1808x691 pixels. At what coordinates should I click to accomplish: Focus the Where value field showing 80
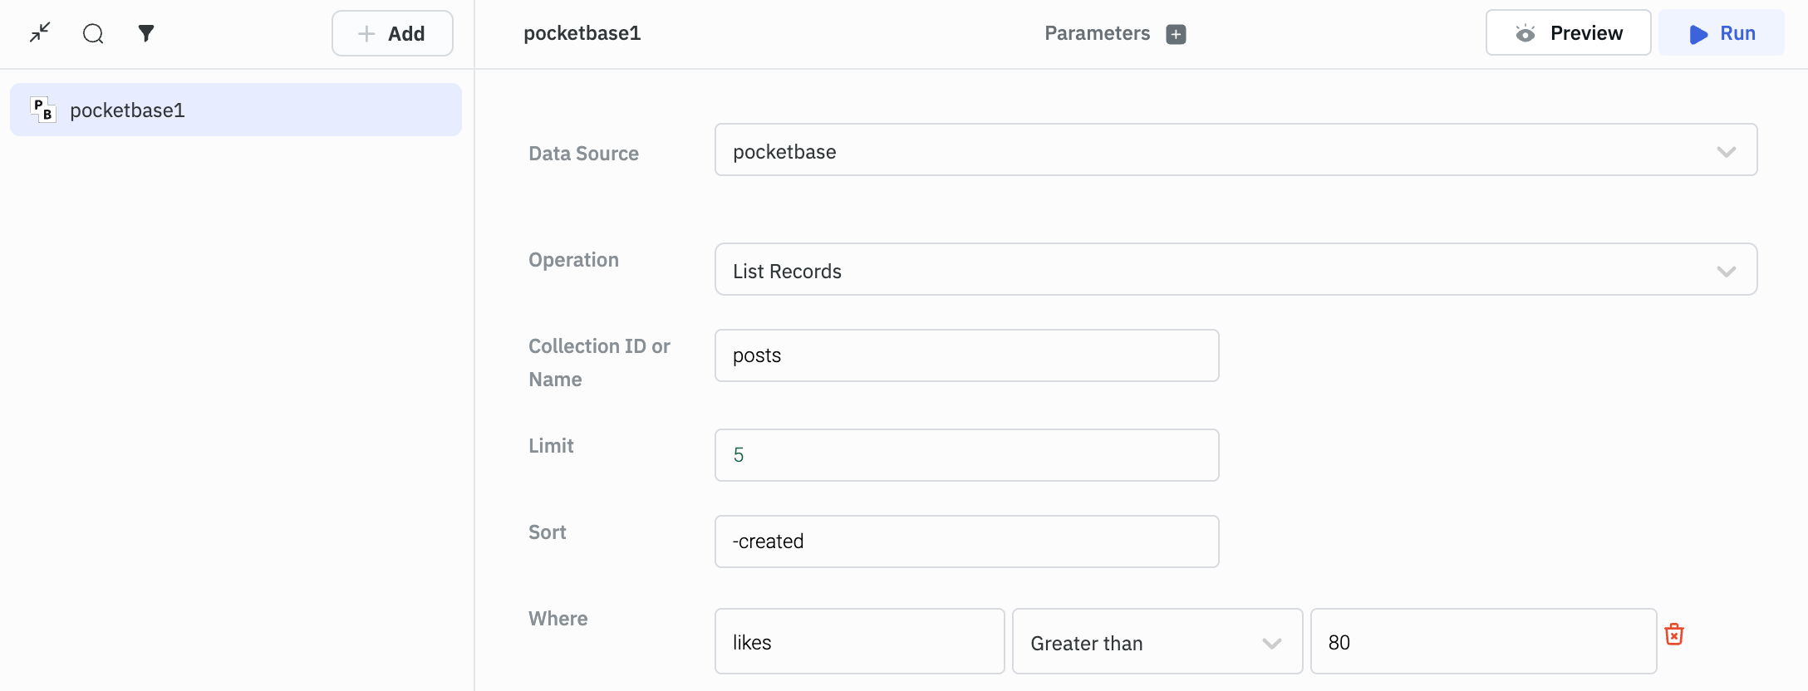coord(1483,642)
